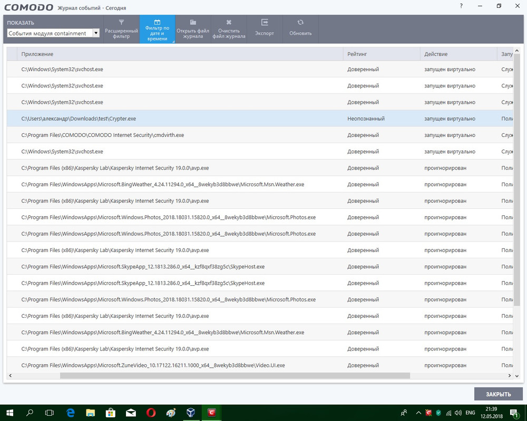The image size is (527, 421).
Task: Open the Advanced filter (Расширенный фильтр)
Action: coord(121,29)
